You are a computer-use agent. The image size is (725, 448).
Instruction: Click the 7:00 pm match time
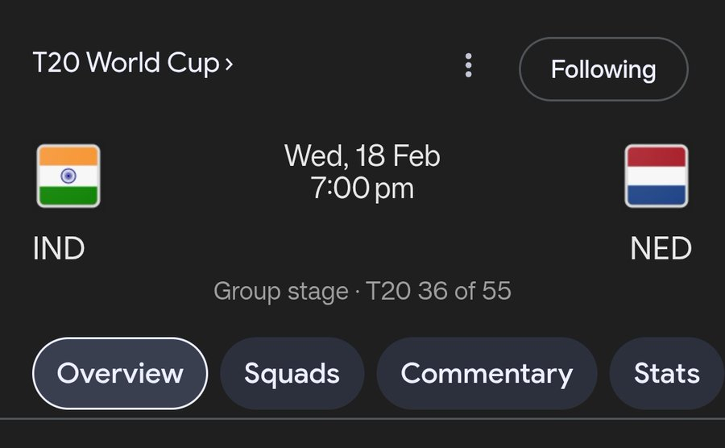pyautogui.click(x=362, y=189)
